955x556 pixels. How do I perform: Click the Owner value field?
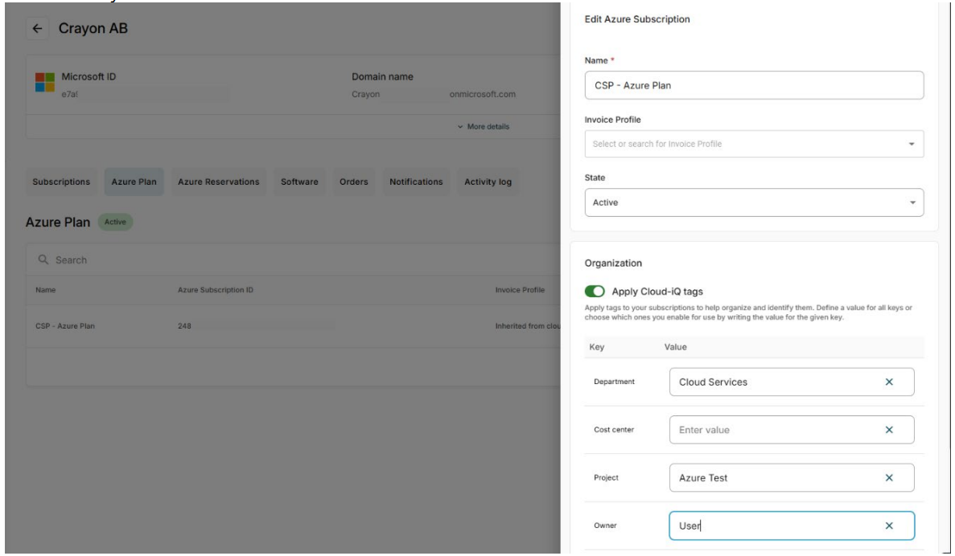point(791,525)
